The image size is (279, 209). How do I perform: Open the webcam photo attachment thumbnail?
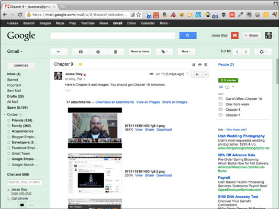95,128
